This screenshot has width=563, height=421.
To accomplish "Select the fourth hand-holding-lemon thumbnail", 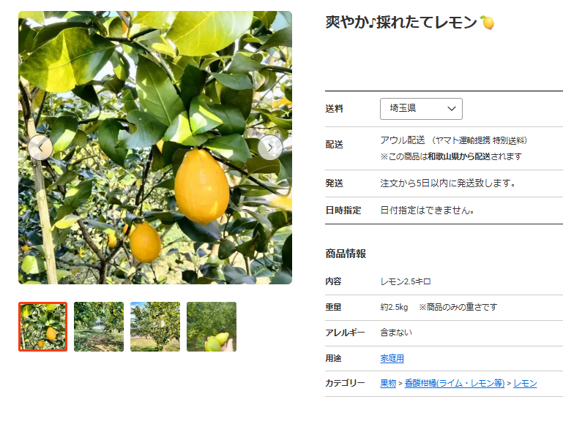I will click(x=212, y=327).
